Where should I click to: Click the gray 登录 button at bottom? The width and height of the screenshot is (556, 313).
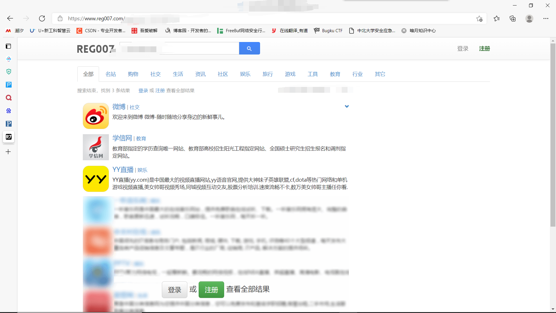click(175, 290)
